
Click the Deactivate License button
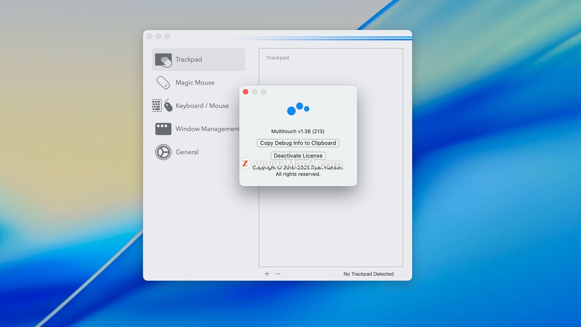pyautogui.click(x=298, y=156)
